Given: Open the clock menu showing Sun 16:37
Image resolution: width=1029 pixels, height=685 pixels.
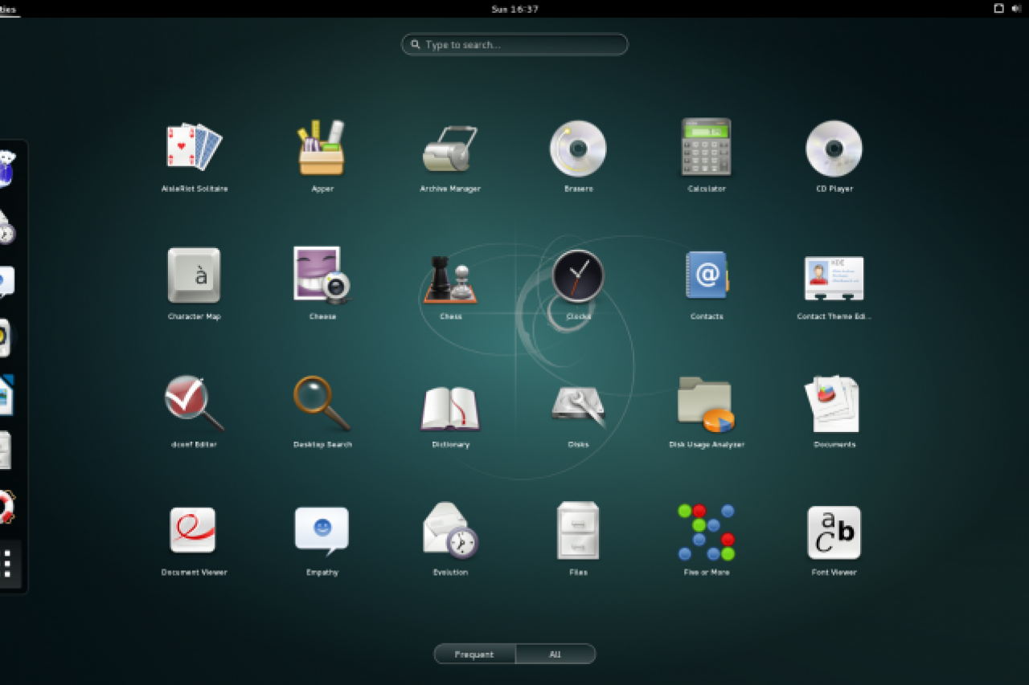Looking at the screenshot, I should click(x=514, y=9).
